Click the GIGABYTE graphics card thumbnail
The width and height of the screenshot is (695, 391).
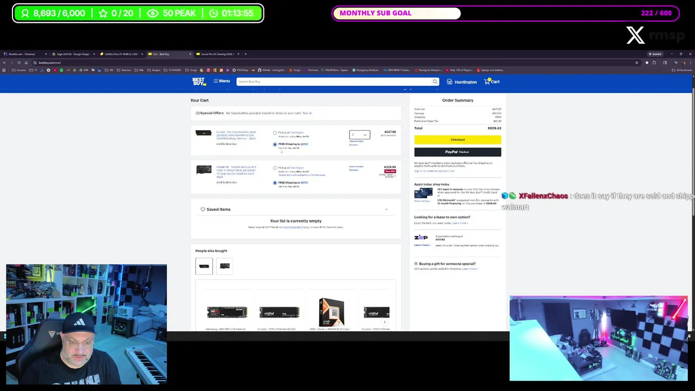[204, 170]
